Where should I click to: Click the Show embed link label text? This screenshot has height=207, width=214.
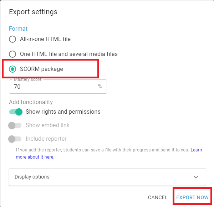coord(47,125)
